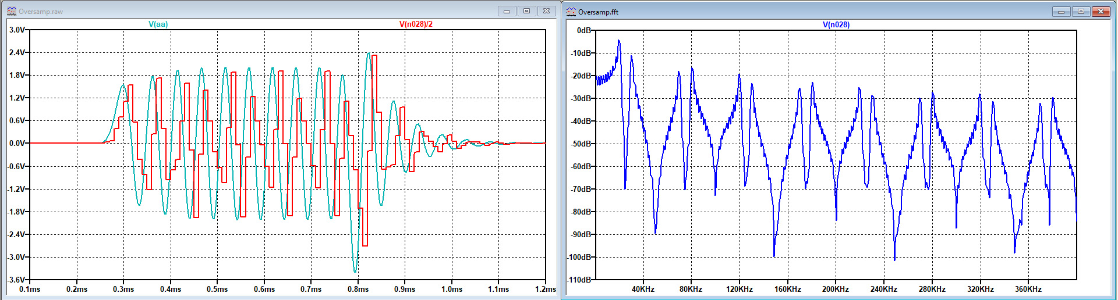Click the 0.4ms time axis label
The width and height of the screenshot is (1118, 300).
[x=171, y=289]
